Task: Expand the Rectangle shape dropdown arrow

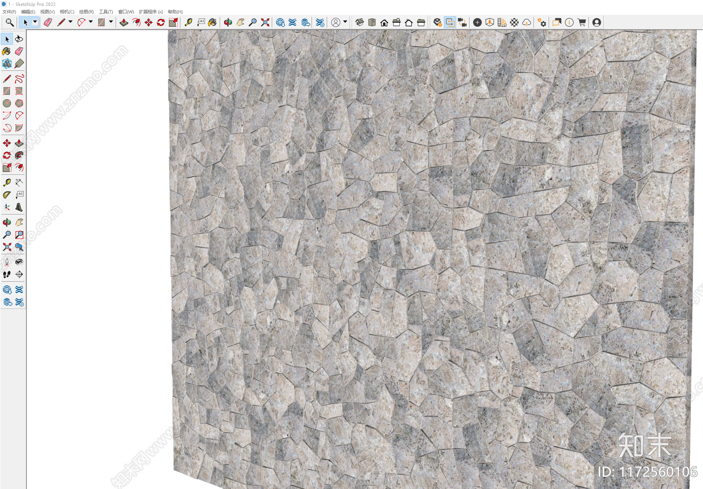Action: 111,22
